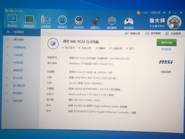The image size is (185, 139).
Task: Open 硬盘信息 in the sidebar
Action: 18,70
